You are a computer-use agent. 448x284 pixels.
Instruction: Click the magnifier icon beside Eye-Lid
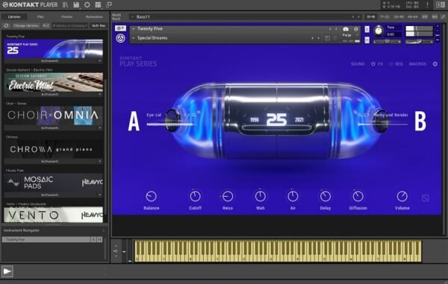point(194,115)
